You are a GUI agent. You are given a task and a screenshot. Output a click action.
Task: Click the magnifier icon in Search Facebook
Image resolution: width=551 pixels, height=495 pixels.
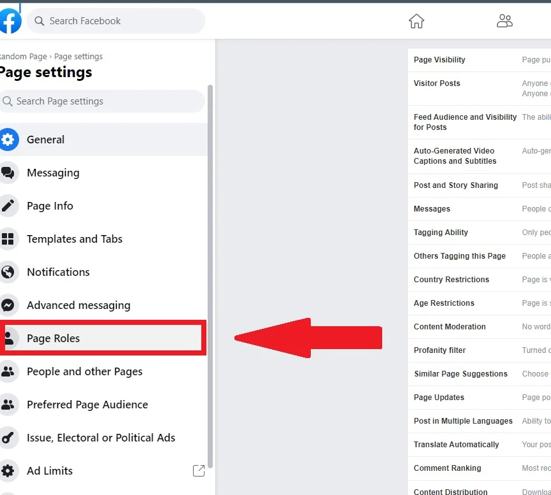(x=39, y=21)
